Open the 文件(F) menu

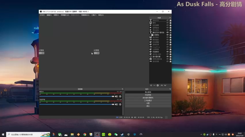tap(42, 15)
